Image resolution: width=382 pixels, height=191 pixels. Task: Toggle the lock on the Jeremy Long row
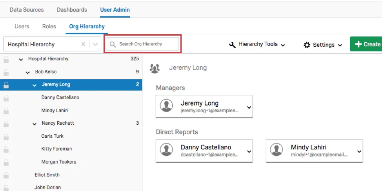pyautogui.click(x=6, y=85)
